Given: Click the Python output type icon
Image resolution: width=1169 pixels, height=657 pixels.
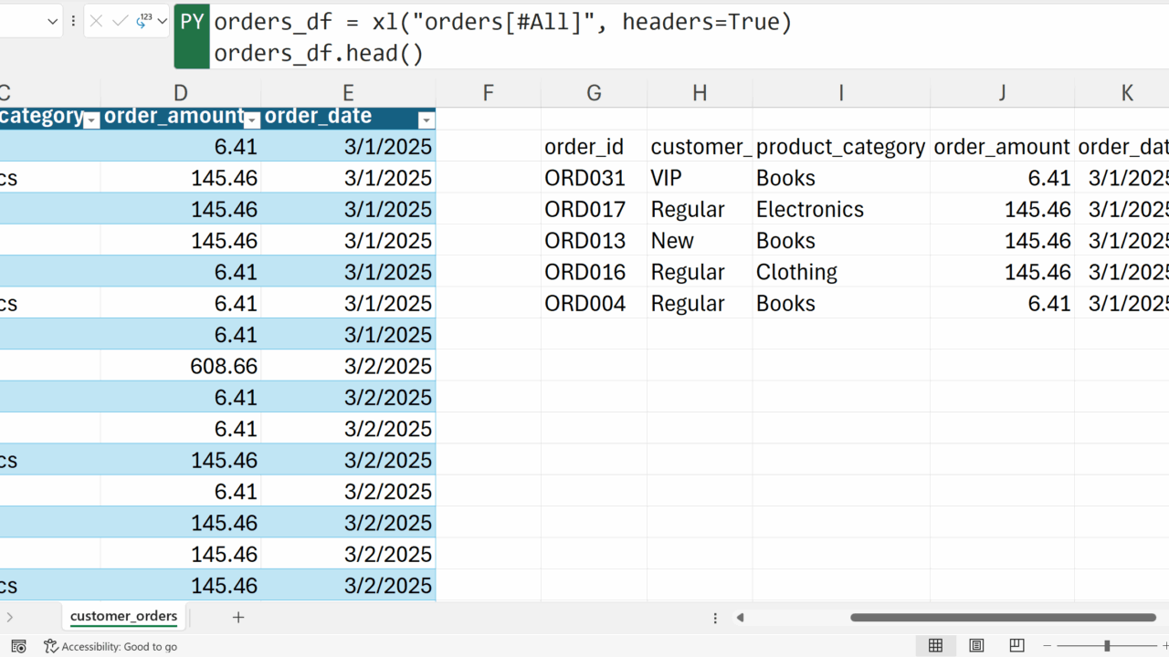Looking at the screenshot, I should (x=142, y=21).
